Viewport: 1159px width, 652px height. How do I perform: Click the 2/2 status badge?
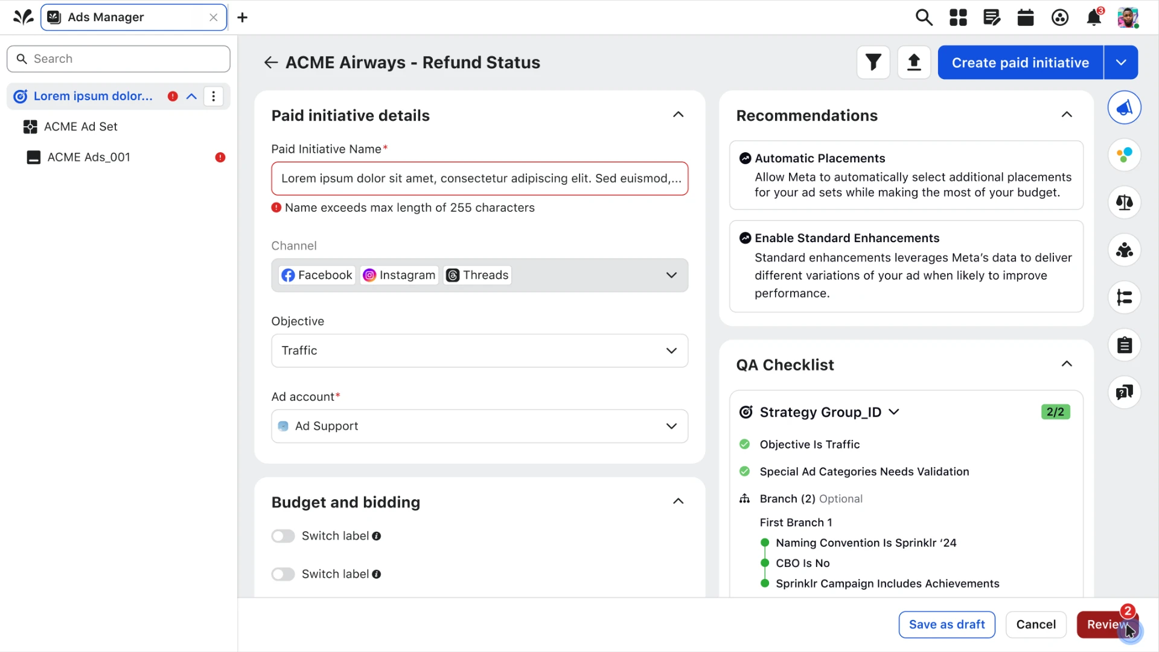tap(1055, 412)
